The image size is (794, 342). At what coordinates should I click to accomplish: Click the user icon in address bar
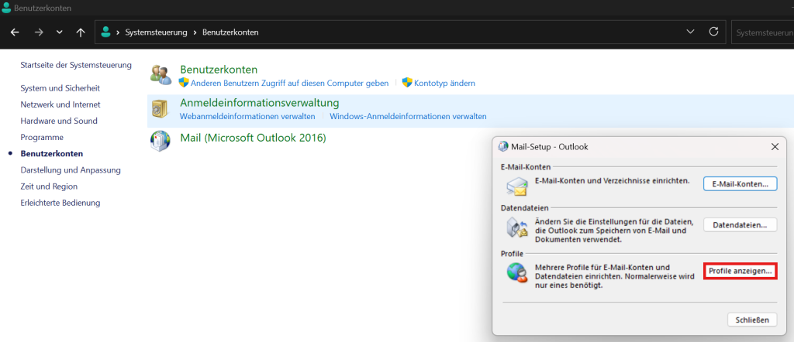coord(105,32)
